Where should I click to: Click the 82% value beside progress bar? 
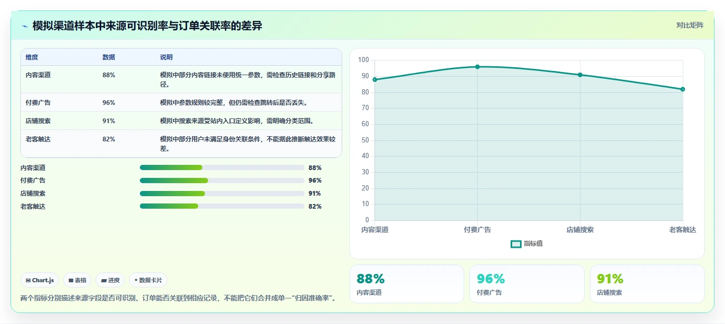pos(315,206)
